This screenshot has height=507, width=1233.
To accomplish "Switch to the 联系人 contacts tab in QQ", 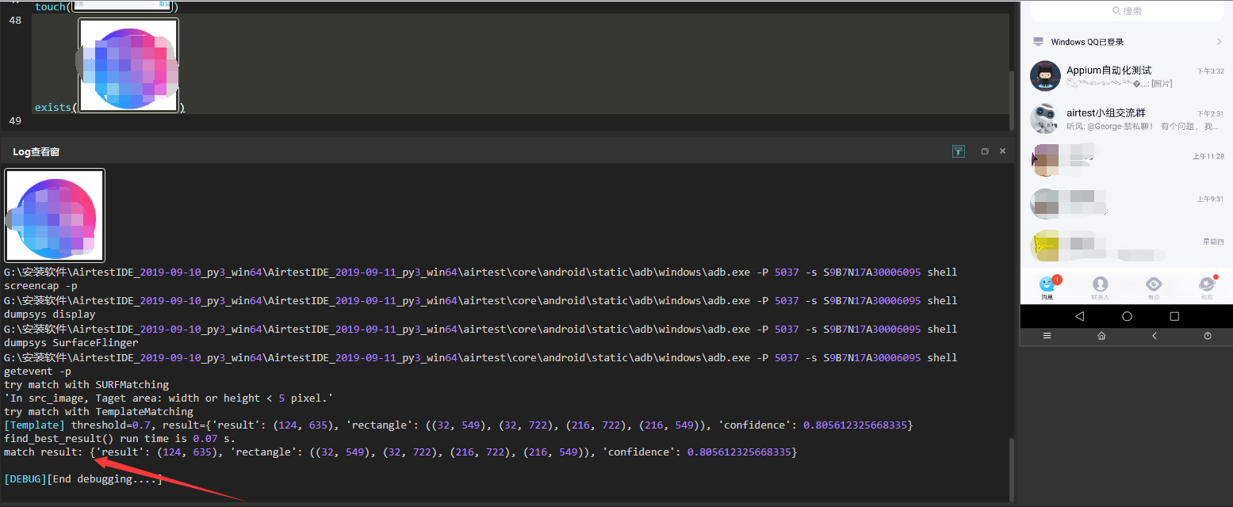I will (1100, 287).
